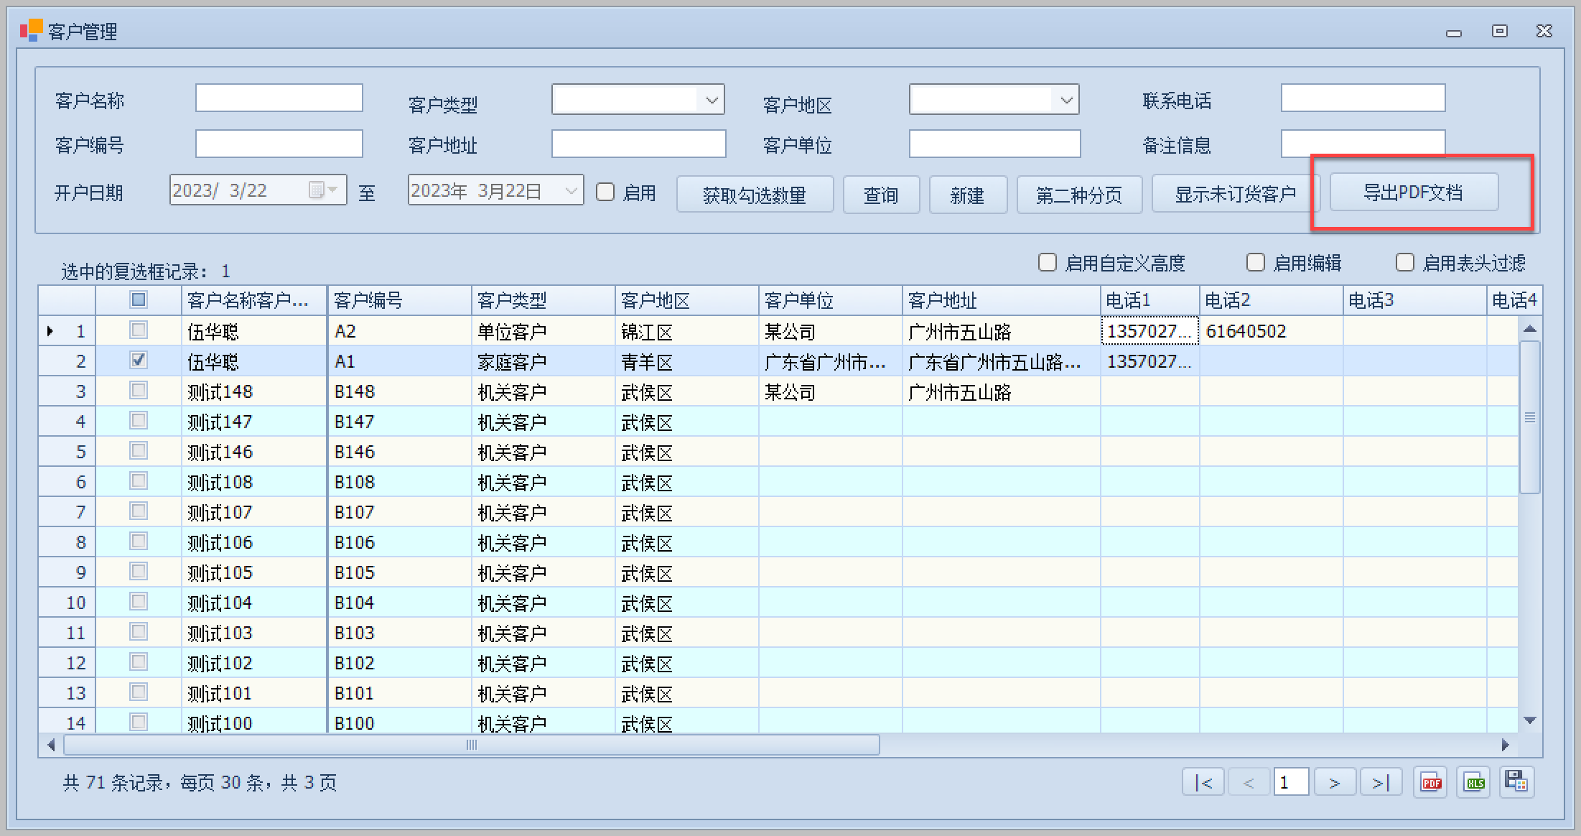Expand the 客户类型 dropdown
This screenshot has width=1581, height=836.
point(712,101)
